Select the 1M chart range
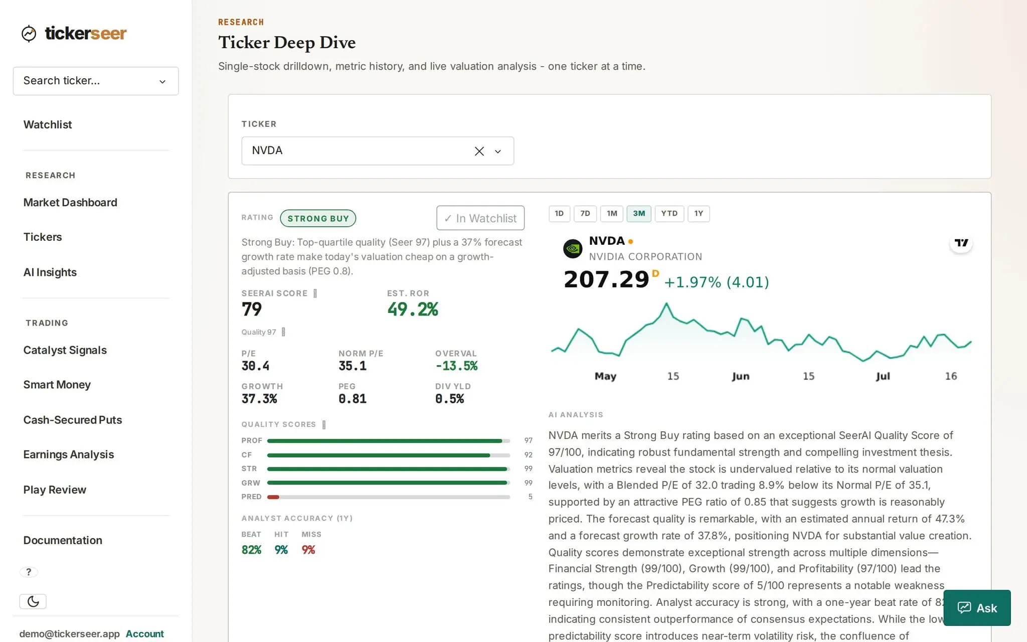This screenshot has width=1027, height=642. click(612, 214)
